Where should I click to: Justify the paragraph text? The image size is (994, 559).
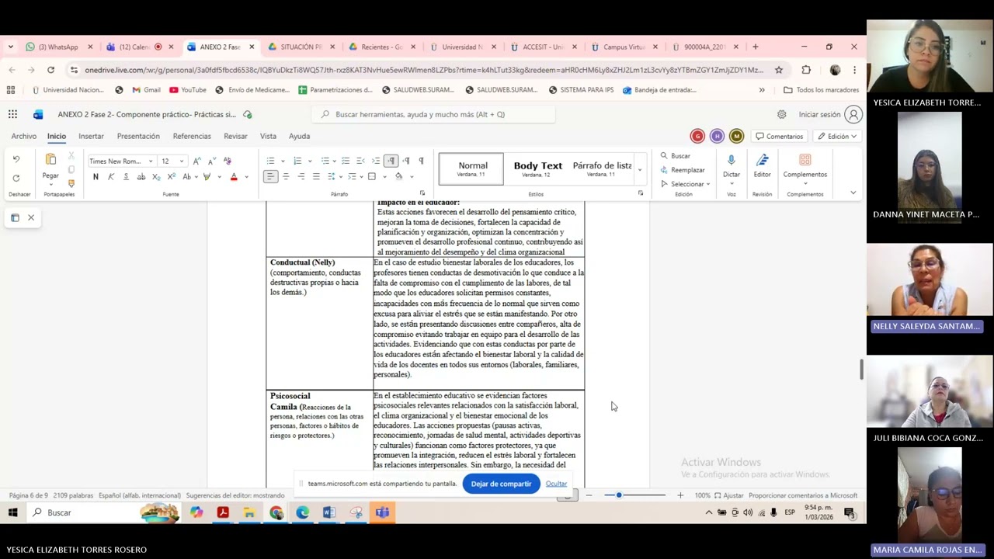tap(316, 177)
